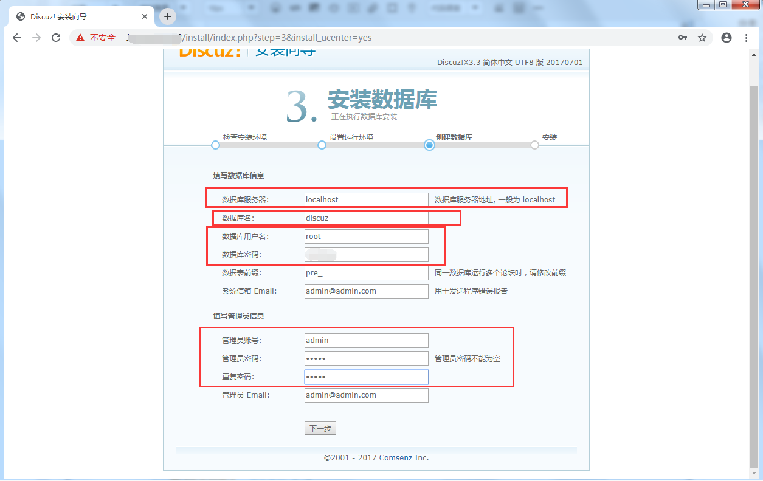Click the 管理员账号 admin field
The height and width of the screenshot is (481, 763).
click(x=366, y=341)
